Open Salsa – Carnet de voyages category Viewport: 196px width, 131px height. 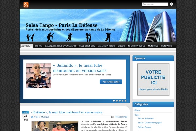click(150, 123)
